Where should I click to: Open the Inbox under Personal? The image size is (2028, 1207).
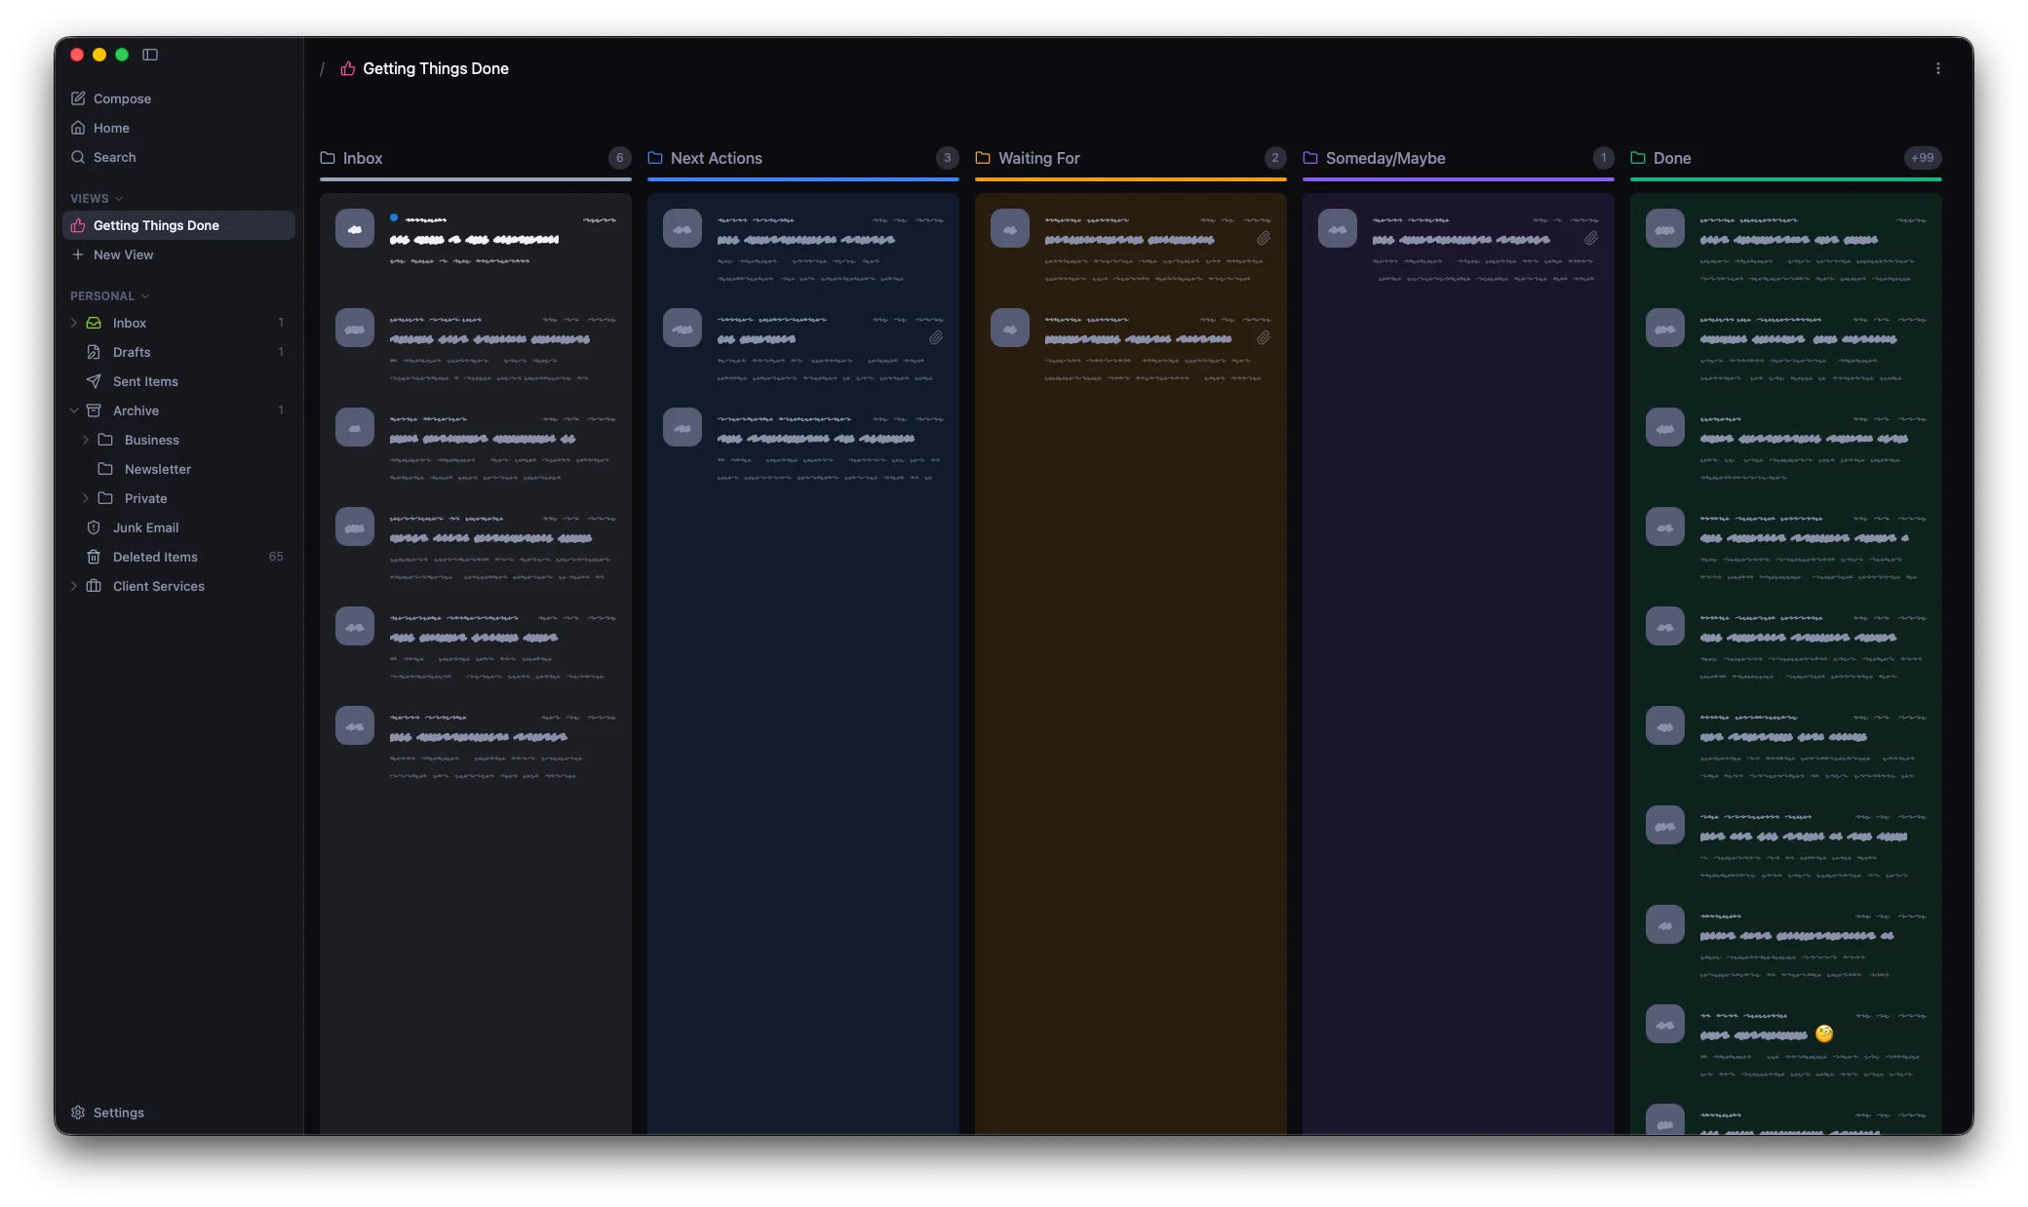point(132,323)
